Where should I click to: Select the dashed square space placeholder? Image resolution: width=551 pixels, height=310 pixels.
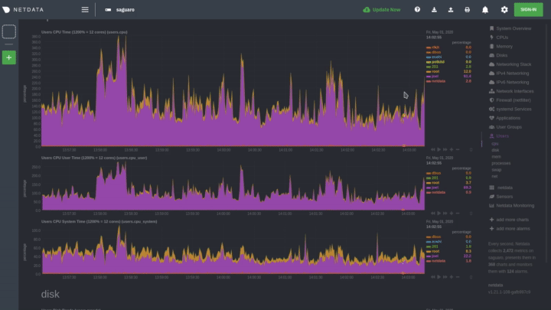pos(8,31)
